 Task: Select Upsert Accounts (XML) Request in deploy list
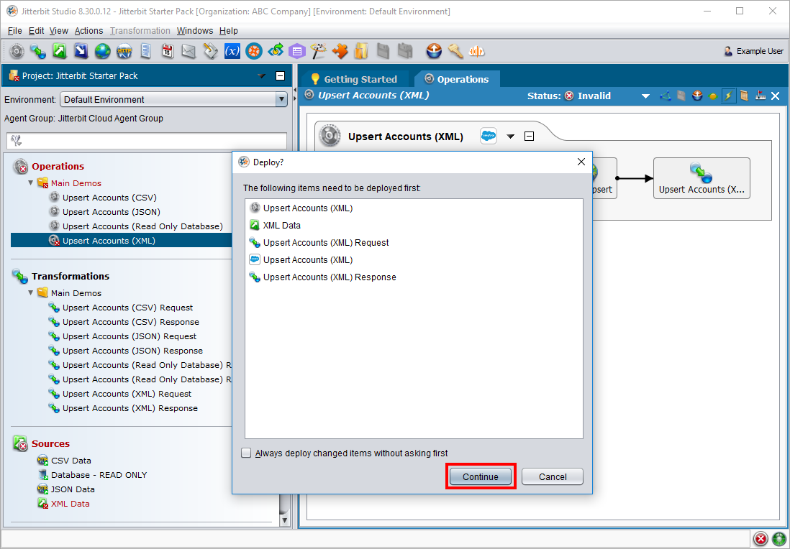click(x=325, y=243)
